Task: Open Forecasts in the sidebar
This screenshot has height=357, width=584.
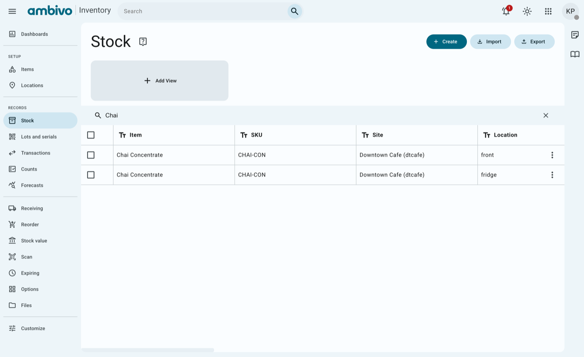Action: point(40,186)
